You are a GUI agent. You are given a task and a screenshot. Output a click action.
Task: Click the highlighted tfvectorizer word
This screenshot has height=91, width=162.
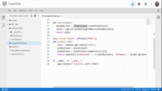point(80,26)
